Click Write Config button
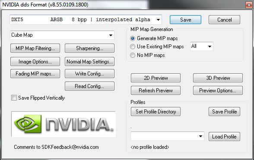The image size is (254, 160). (89, 74)
